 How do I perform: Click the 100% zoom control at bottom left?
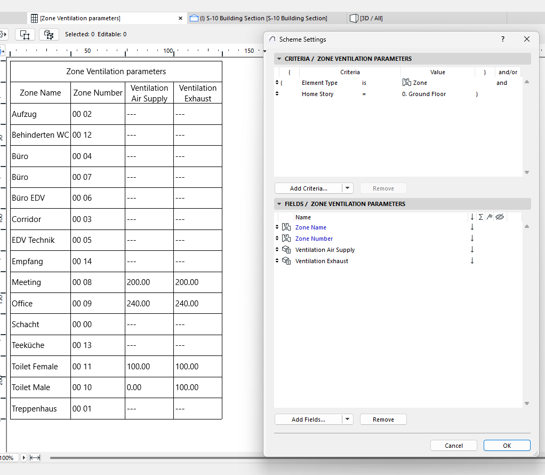(9, 457)
